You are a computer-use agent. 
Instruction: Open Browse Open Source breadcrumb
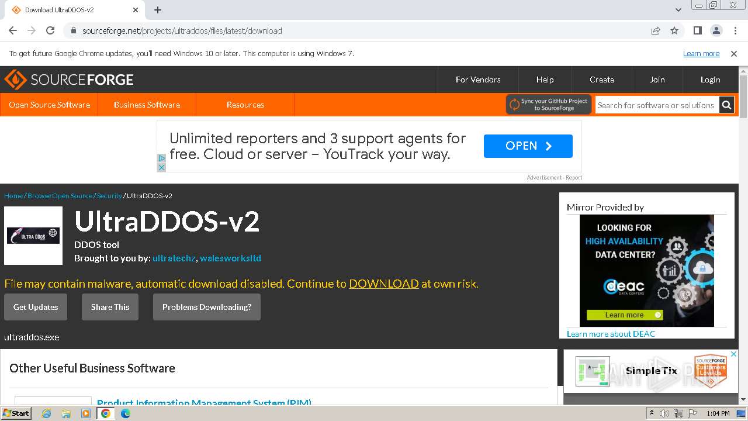coord(60,196)
